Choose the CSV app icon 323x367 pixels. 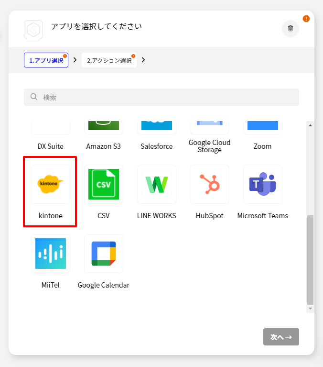point(104,184)
